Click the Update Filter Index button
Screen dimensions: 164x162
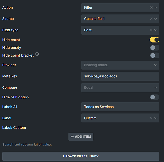pos(81,156)
